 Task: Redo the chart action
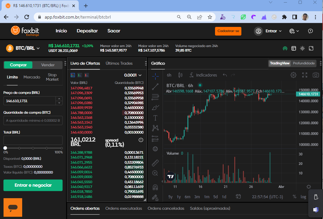click(x=233, y=75)
